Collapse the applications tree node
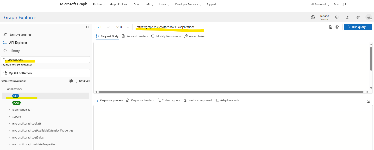The width and height of the screenshot is (374, 150). 4,89
